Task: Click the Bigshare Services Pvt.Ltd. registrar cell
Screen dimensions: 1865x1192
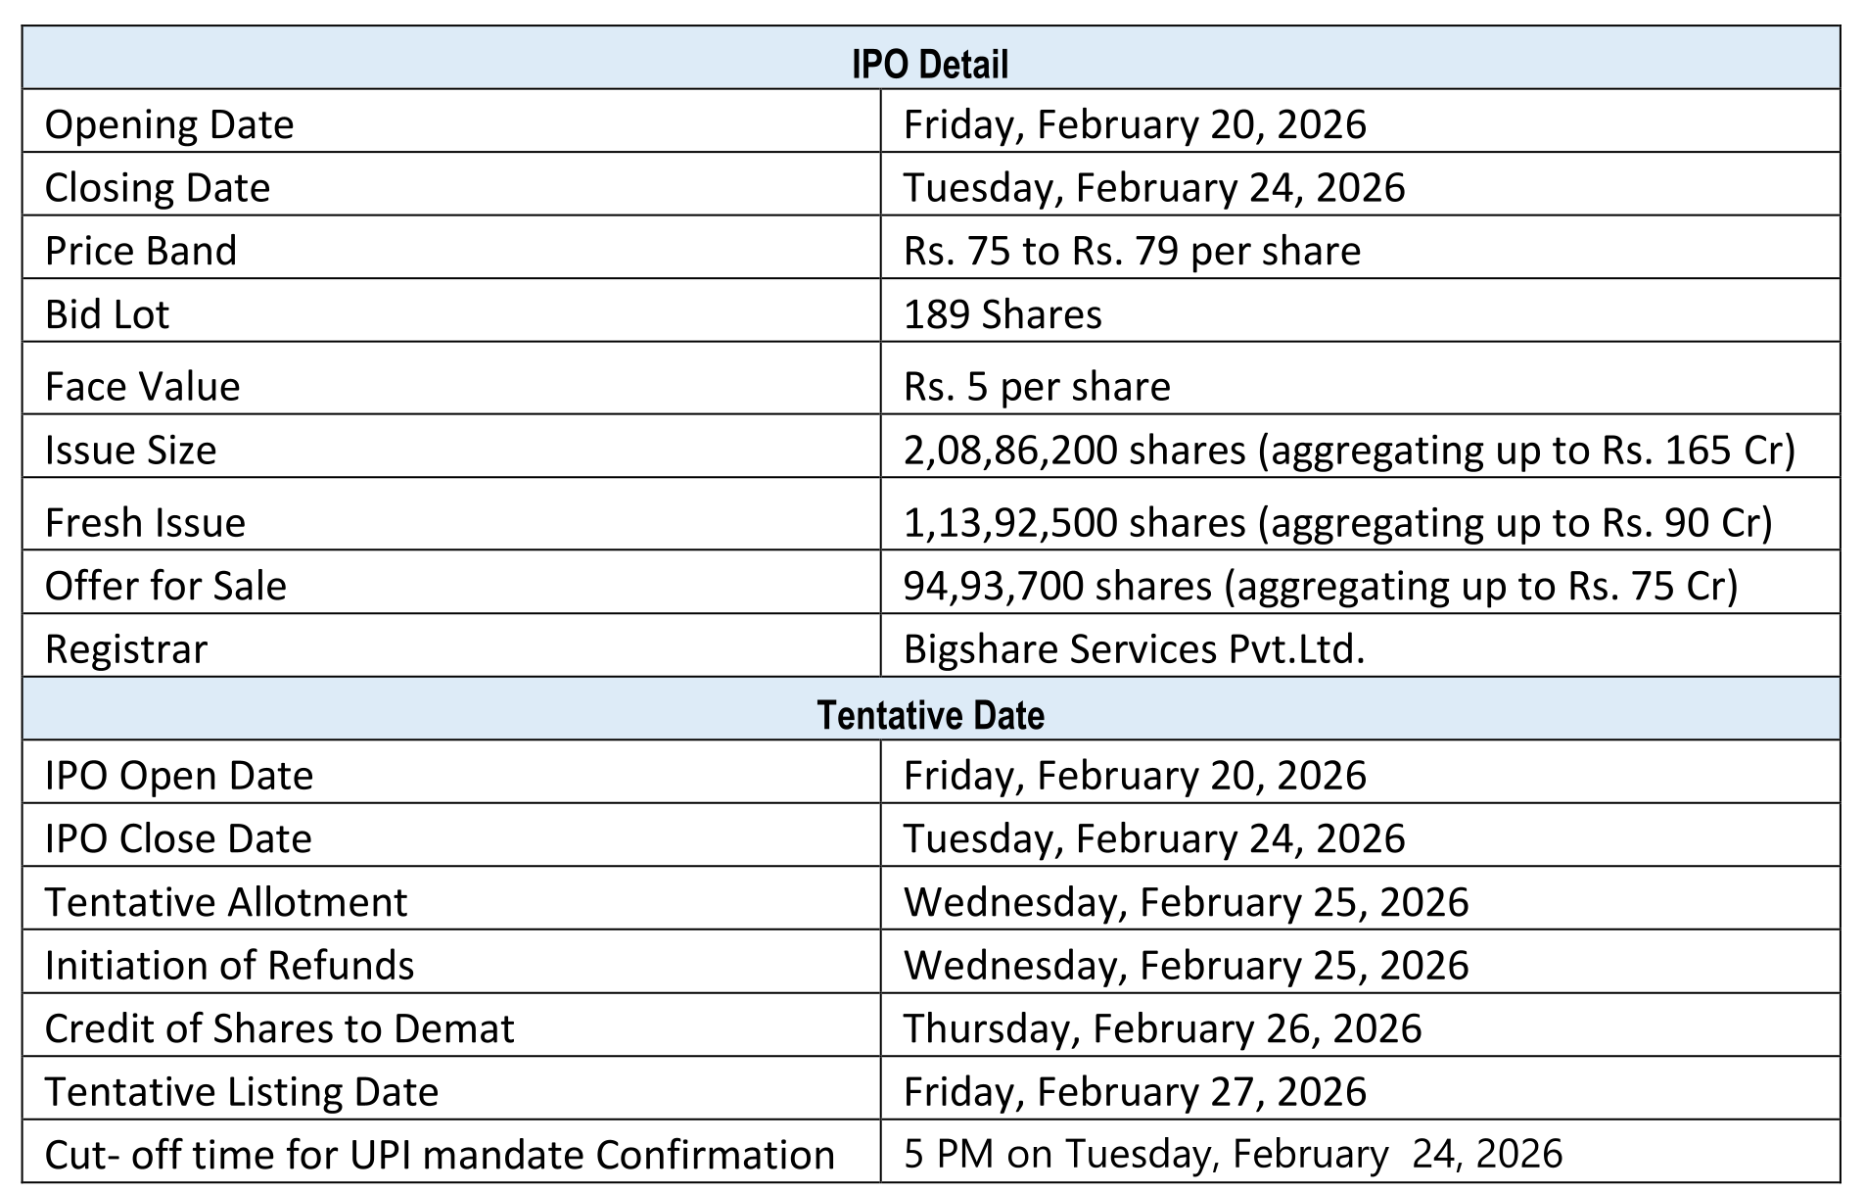Action: click(1134, 648)
